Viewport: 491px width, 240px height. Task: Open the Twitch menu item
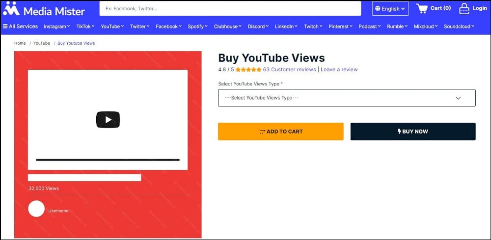(313, 27)
